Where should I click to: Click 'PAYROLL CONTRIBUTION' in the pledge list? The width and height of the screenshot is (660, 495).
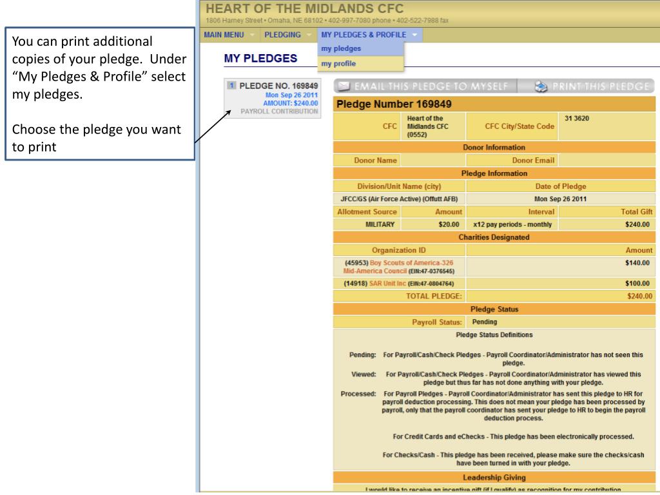pos(279,112)
